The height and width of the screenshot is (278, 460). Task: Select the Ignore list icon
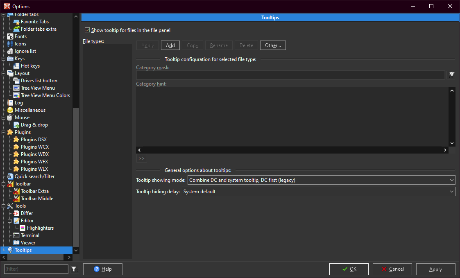pos(10,51)
